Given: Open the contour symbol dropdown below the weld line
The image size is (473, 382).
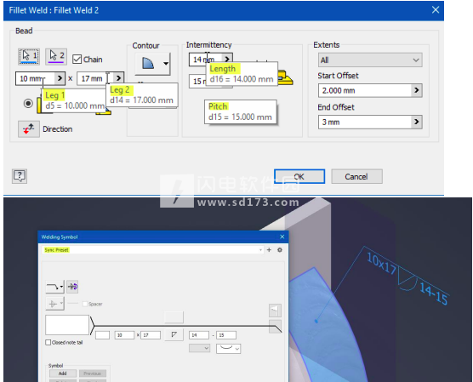Looking at the screenshot, I should coord(228,349).
